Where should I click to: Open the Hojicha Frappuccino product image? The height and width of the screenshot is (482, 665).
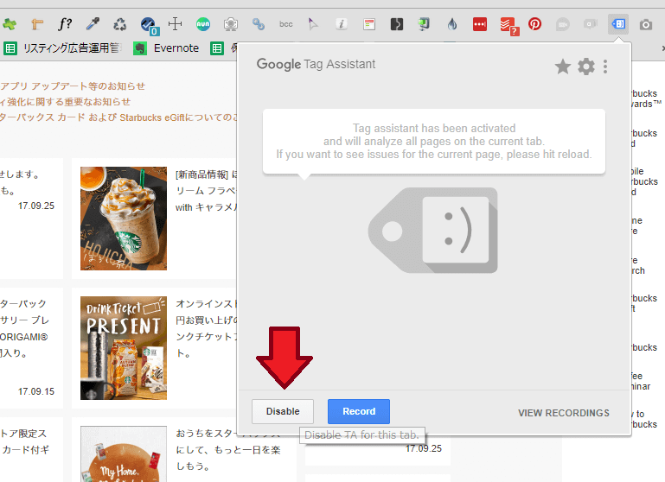pyautogui.click(x=124, y=219)
